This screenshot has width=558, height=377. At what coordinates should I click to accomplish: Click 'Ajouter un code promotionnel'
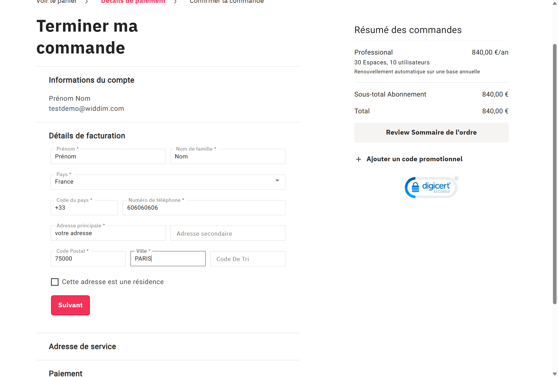(414, 159)
